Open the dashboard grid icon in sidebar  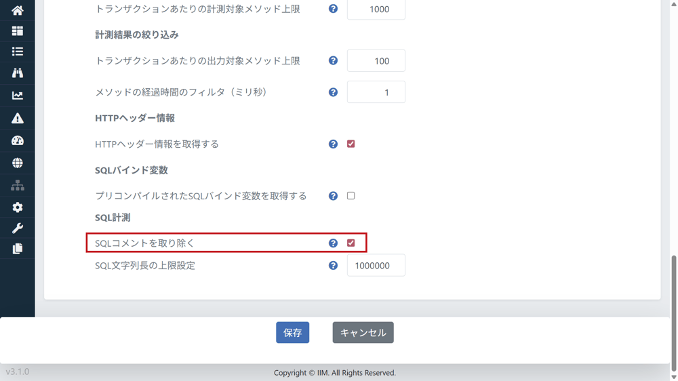pyautogui.click(x=18, y=31)
